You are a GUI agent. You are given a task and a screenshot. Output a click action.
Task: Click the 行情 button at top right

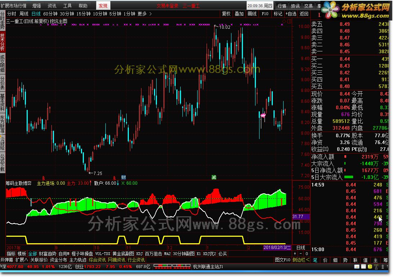point(282,6)
